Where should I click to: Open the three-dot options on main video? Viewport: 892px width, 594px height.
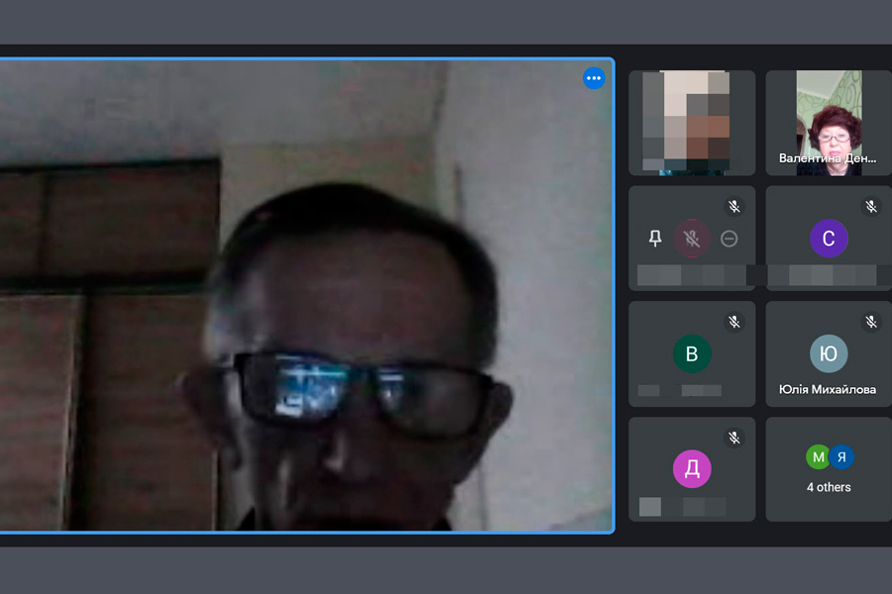[594, 78]
